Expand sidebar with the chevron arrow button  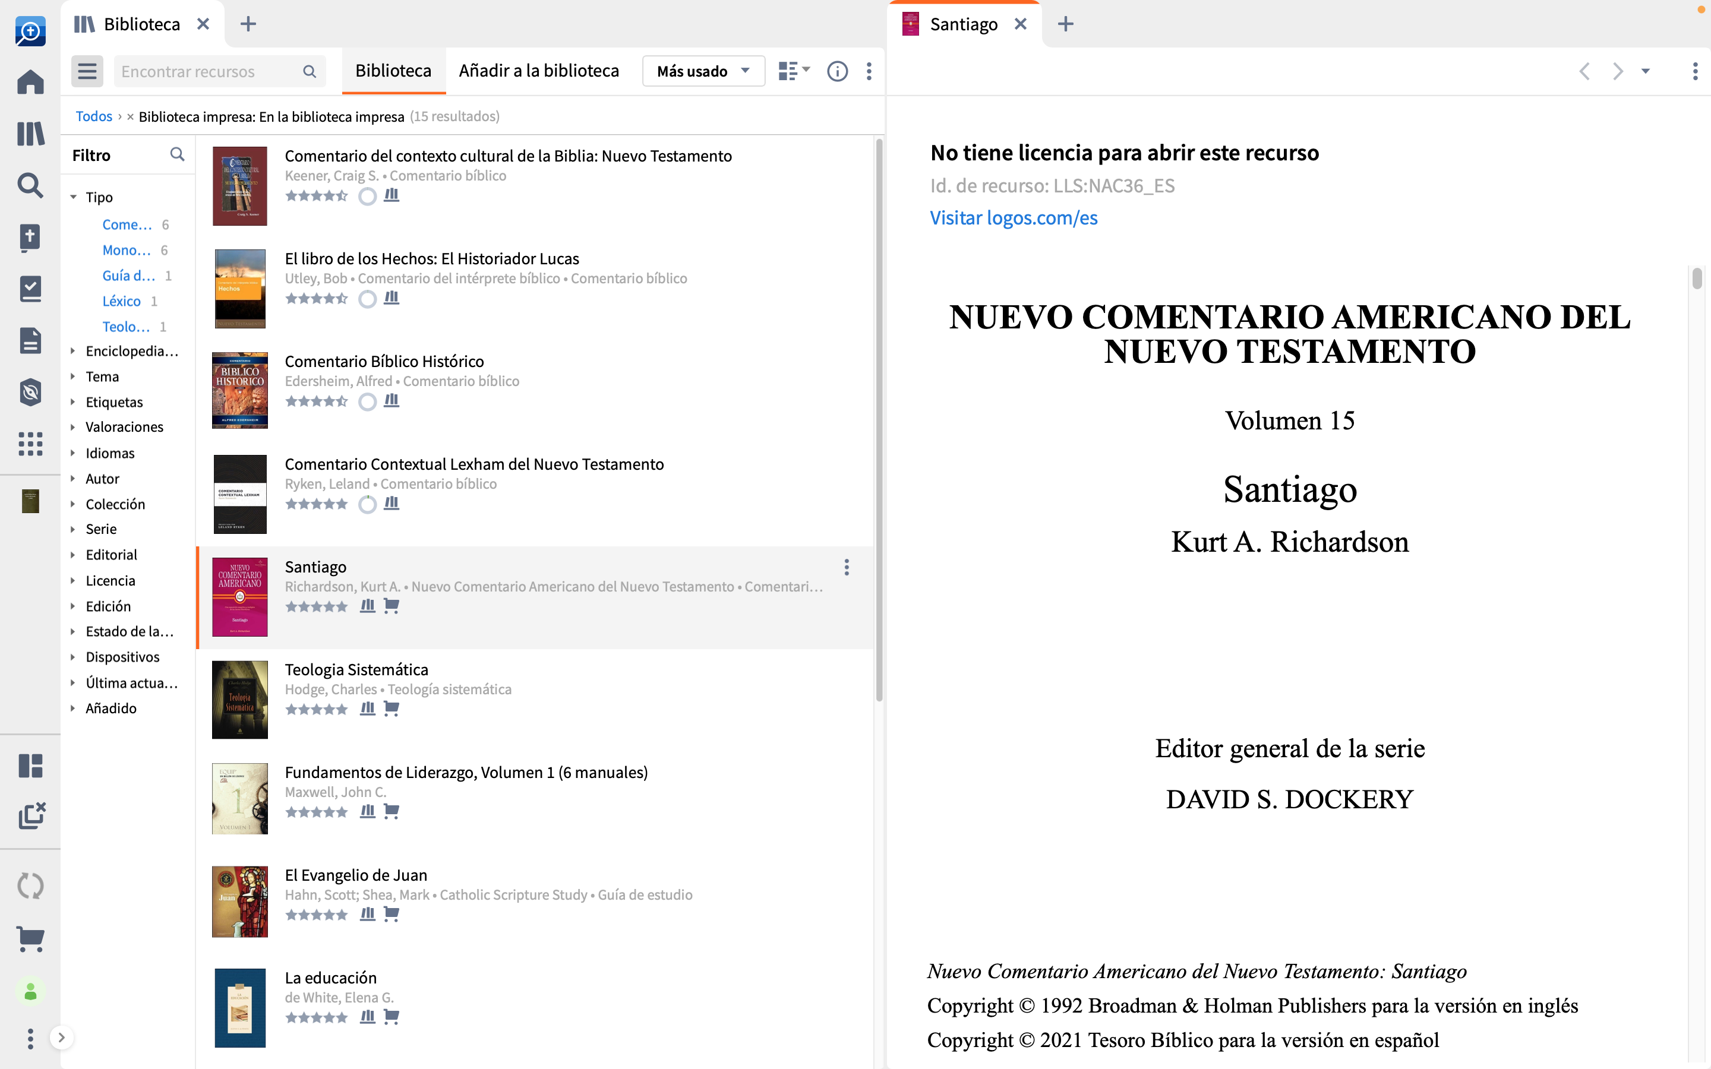[62, 1038]
